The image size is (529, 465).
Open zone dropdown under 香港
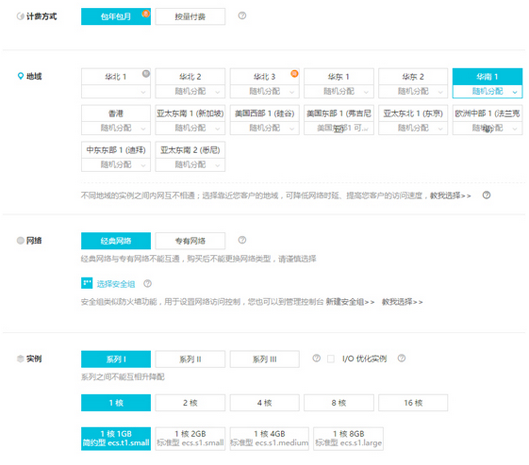tap(116, 128)
